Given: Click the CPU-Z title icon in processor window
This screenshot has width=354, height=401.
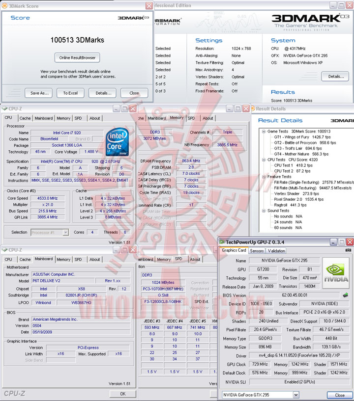Looking at the screenshot, I should pos(4,108).
